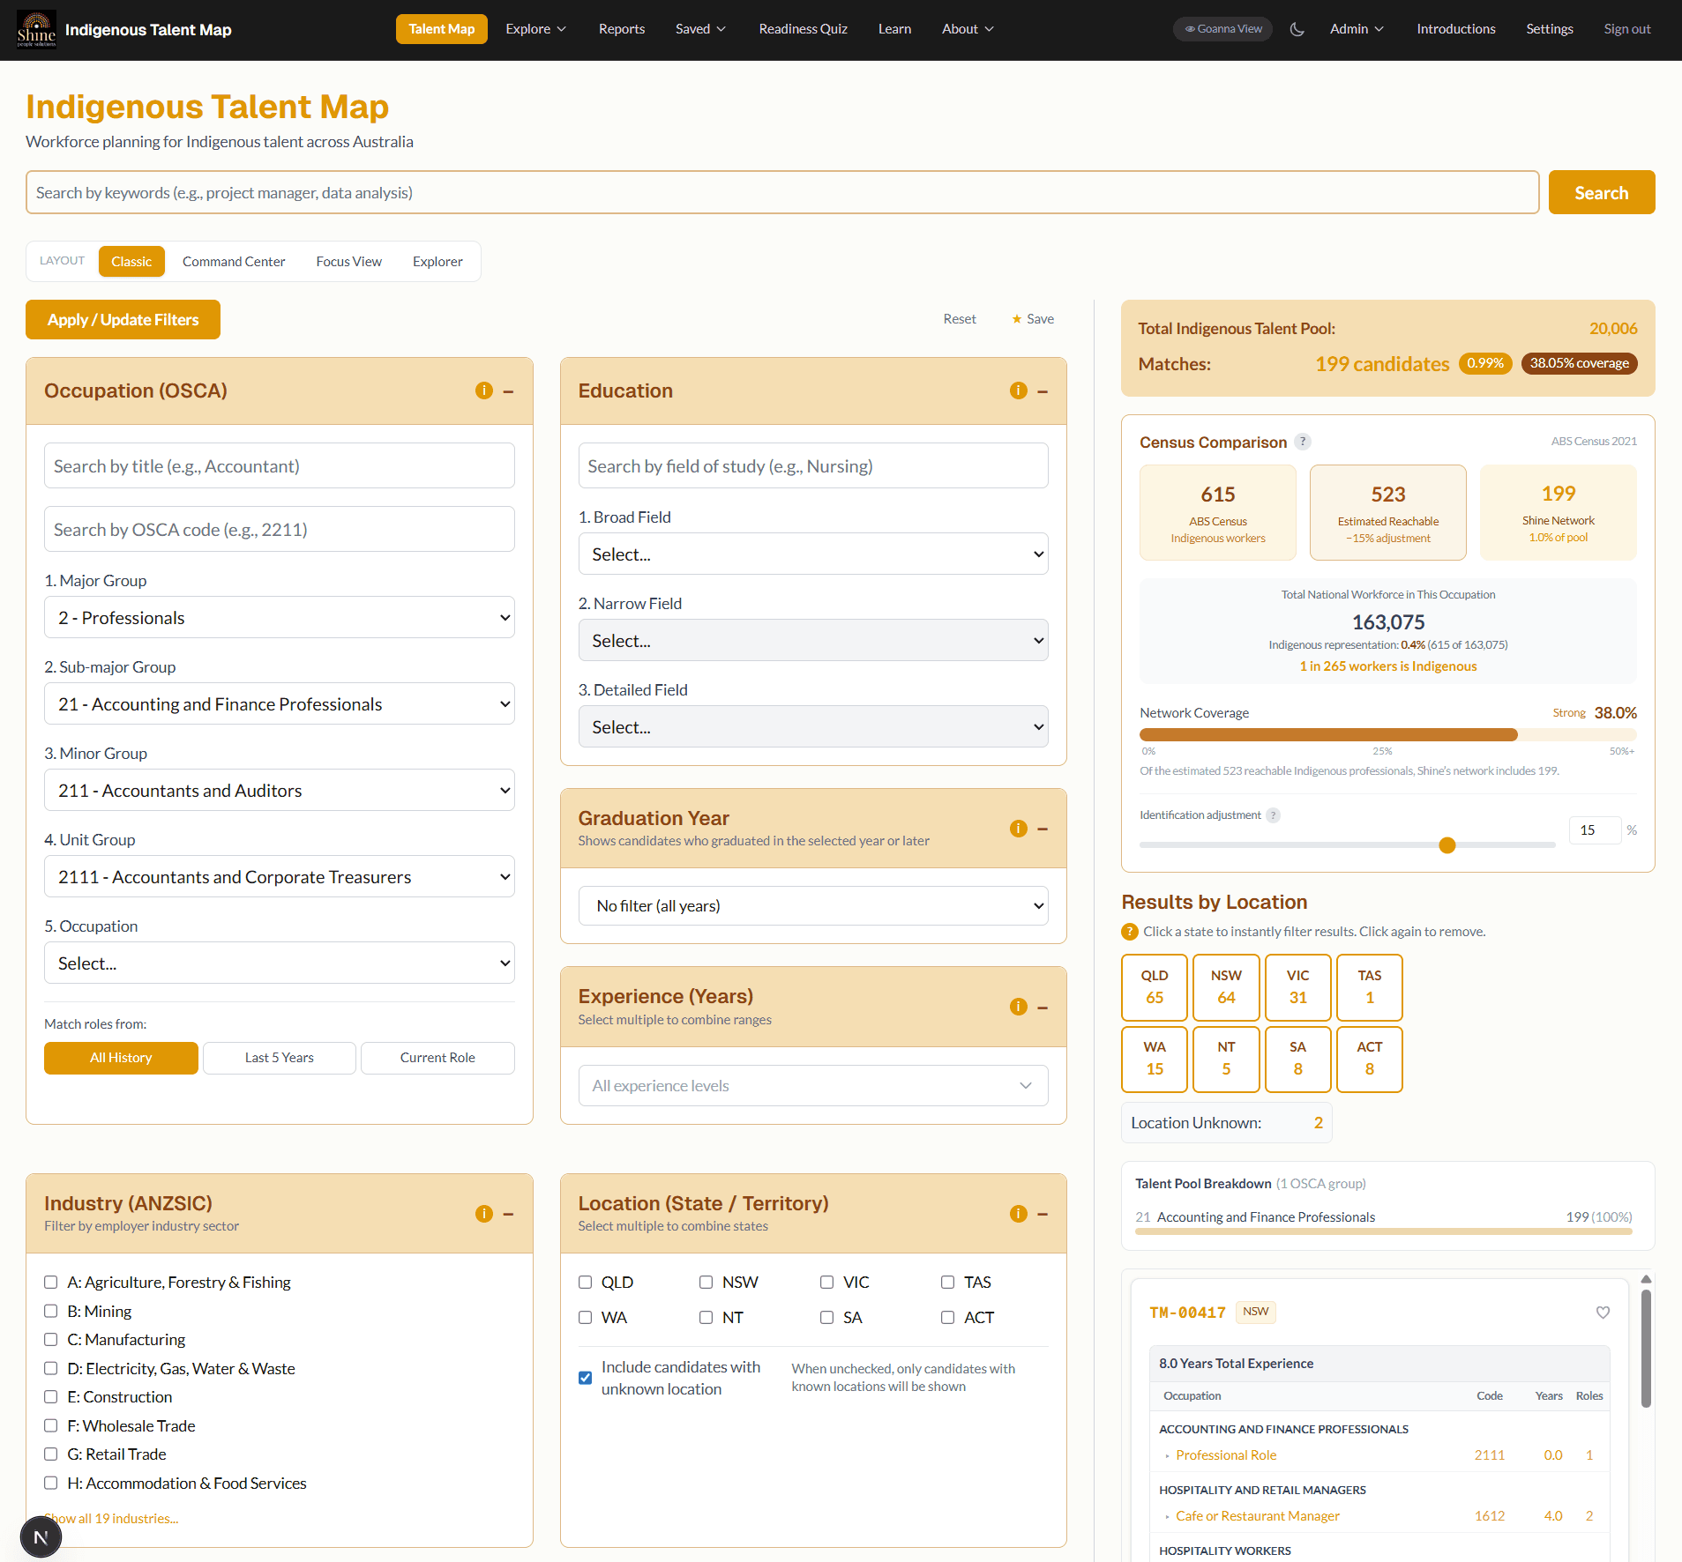Open the Identification adjustment help icon
The width and height of the screenshot is (1682, 1562).
pyautogui.click(x=1273, y=815)
